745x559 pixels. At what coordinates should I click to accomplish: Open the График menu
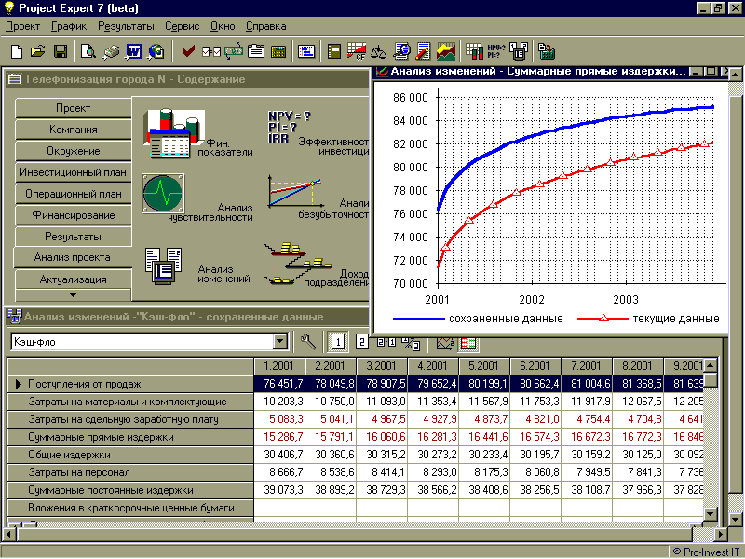(69, 26)
